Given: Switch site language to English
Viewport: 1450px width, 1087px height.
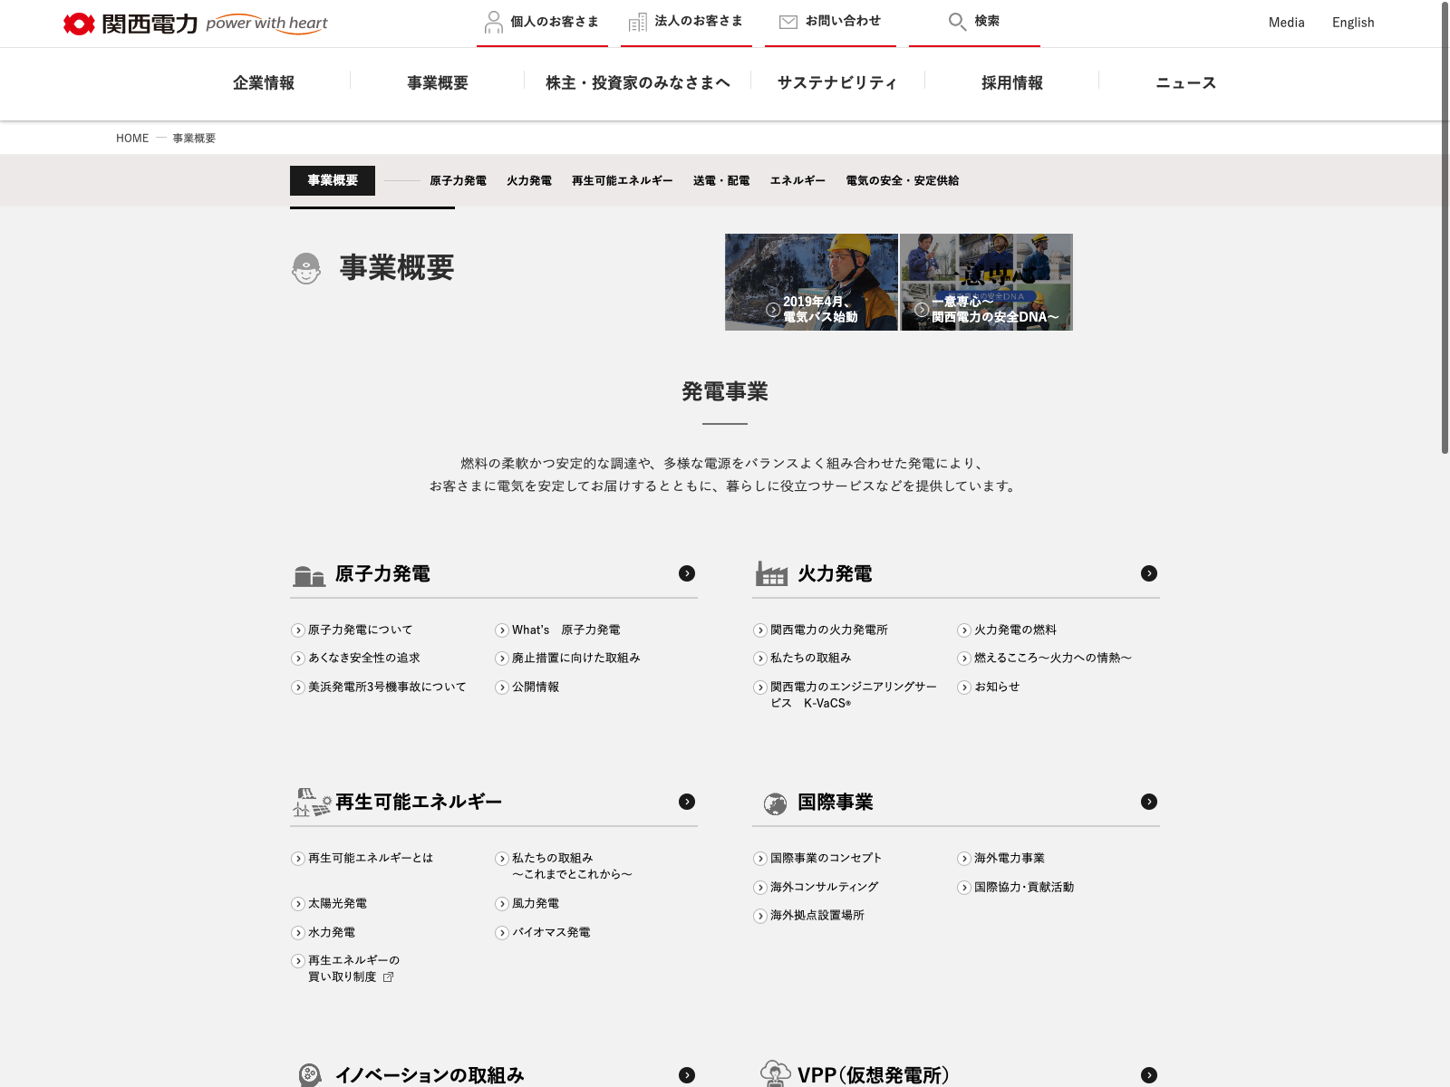Looking at the screenshot, I should [1353, 23].
